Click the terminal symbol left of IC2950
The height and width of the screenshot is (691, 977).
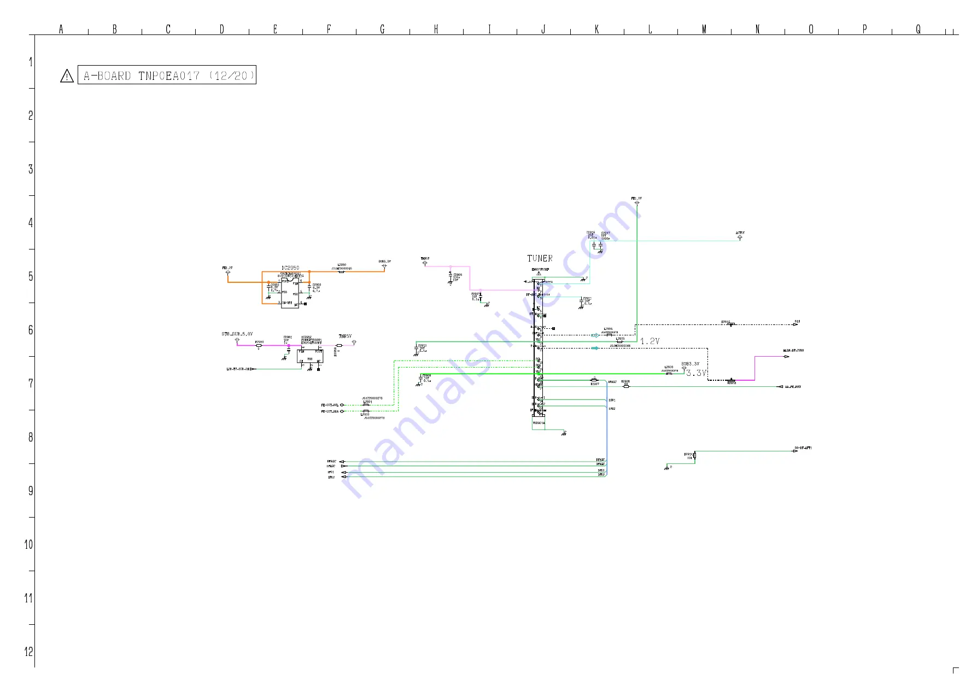[228, 272]
